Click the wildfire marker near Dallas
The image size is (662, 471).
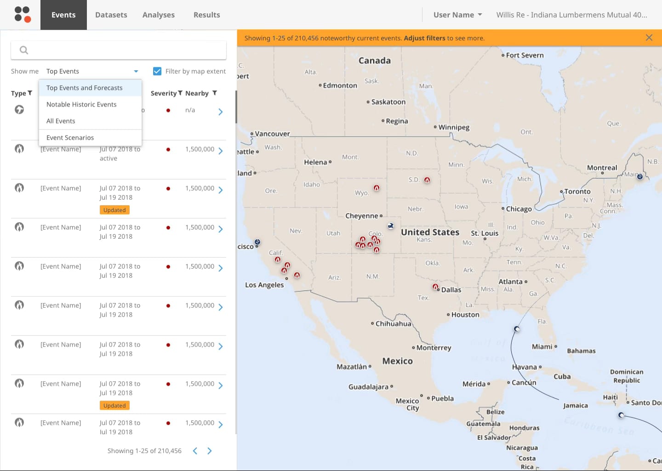(435, 287)
